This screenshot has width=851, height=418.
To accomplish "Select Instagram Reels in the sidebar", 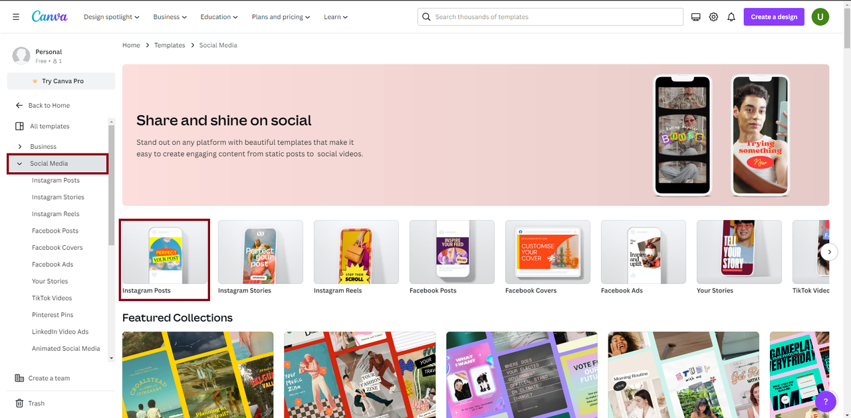I will pos(56,214).
